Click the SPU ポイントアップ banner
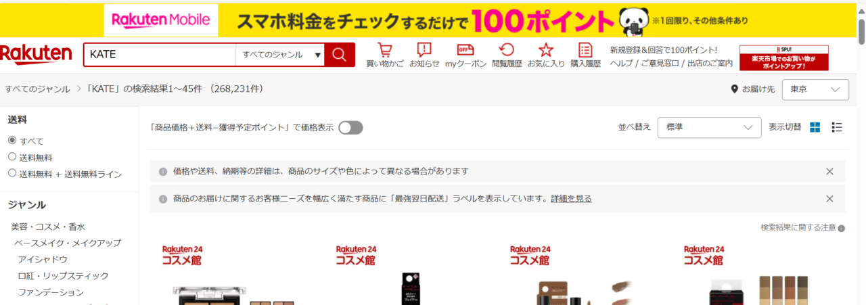The height and width of the screenshot is (305, 866). [784, 58]
